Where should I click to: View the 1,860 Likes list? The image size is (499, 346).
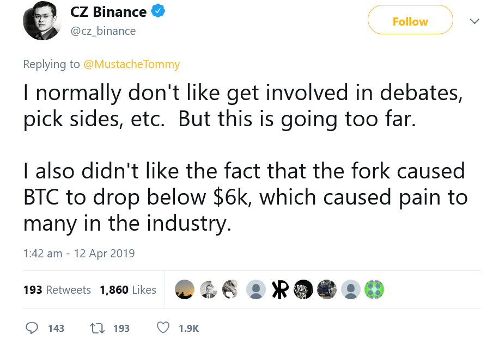[126, 290]
